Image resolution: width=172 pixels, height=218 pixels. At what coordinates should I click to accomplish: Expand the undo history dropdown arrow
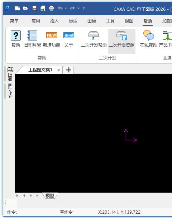point(66,8)
